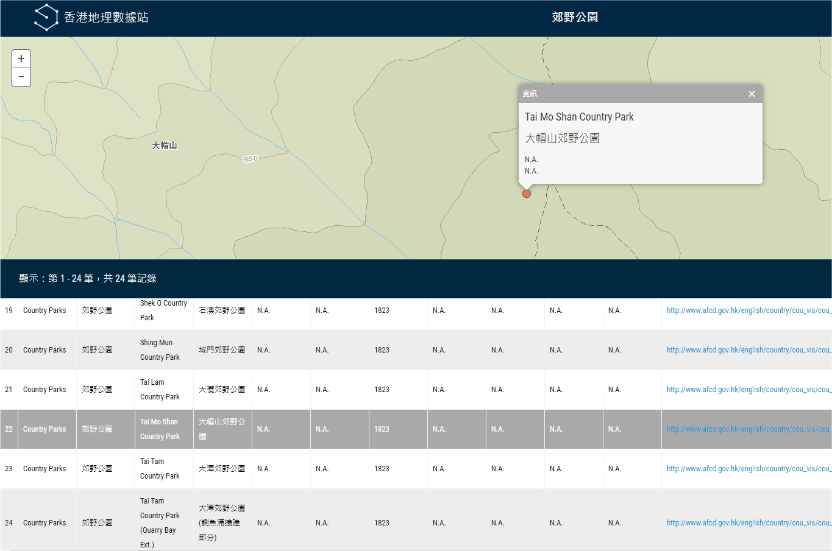832x551 pixels.
Task: Select Tai Tam Country Park (Quarry Bay Ext.) row
Action: (x=160, y=523)
